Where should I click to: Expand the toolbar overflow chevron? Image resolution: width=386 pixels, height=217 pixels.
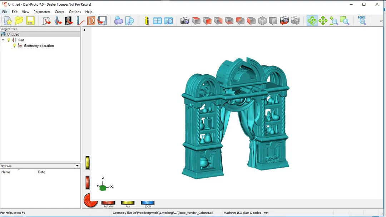point(381,21)
